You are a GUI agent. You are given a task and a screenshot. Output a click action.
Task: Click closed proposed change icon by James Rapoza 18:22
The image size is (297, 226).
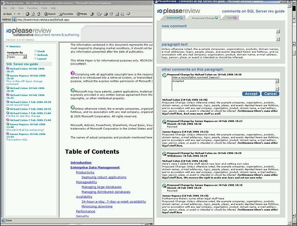(164, 122)
